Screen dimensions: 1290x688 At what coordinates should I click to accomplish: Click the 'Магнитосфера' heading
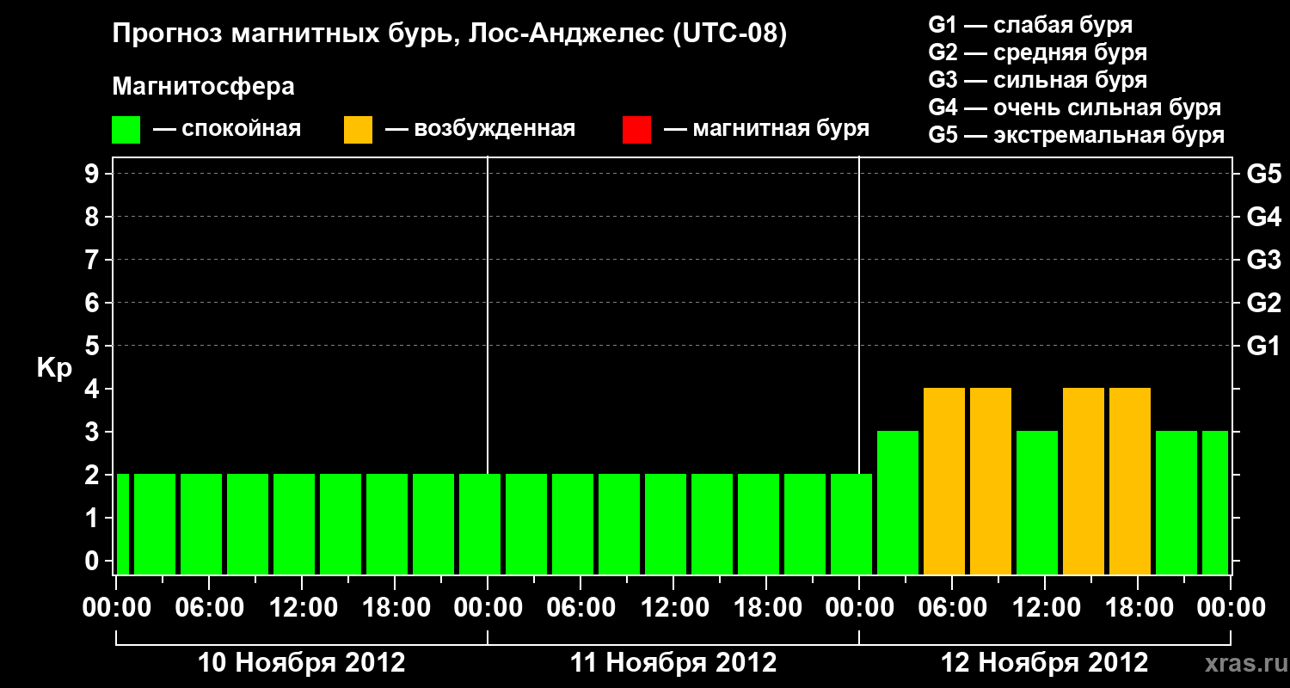pyautogui.click(x=204, y=87)
